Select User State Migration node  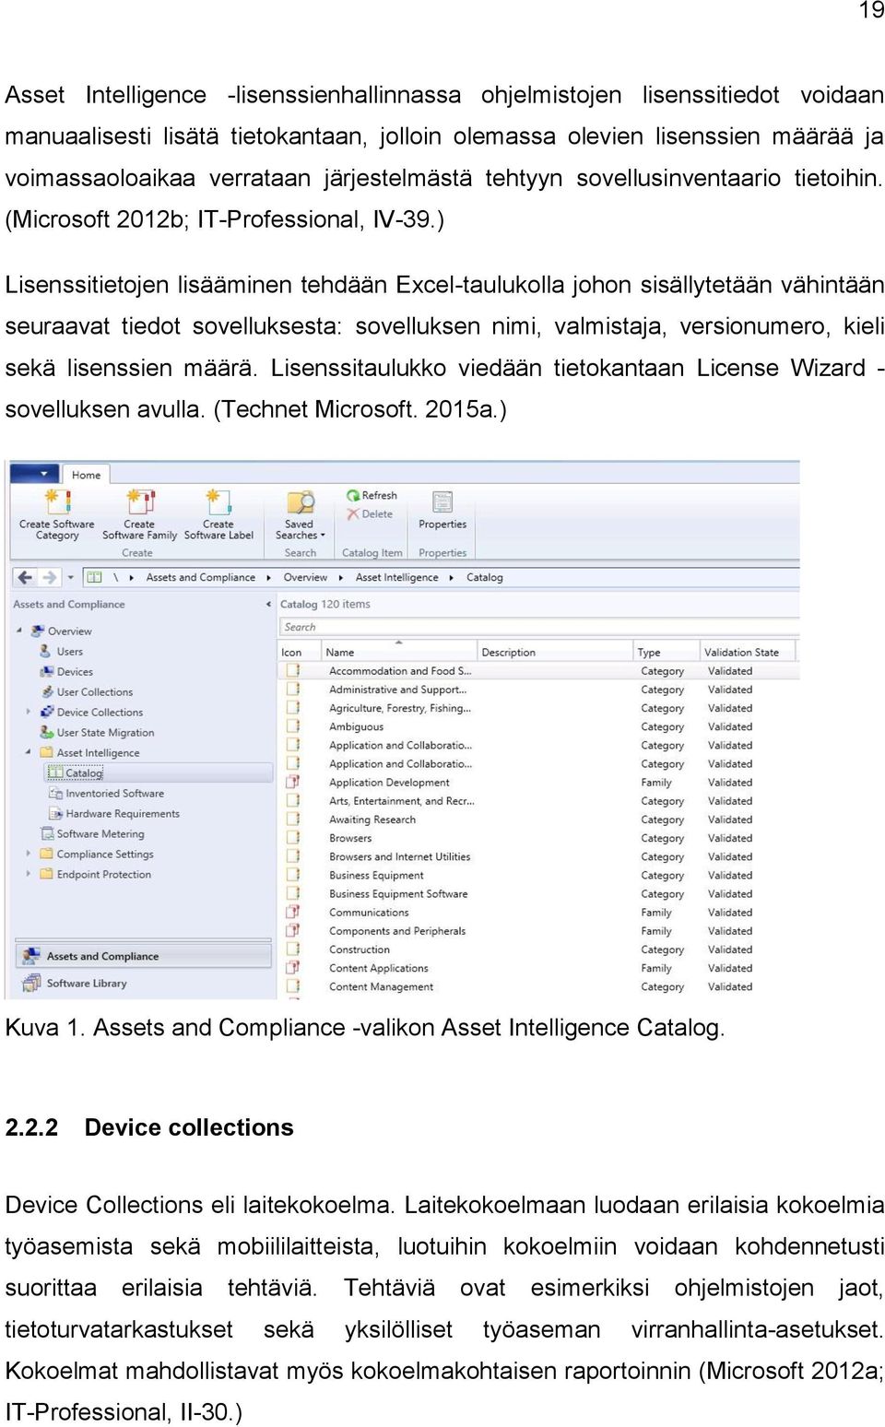pos(105,733)
